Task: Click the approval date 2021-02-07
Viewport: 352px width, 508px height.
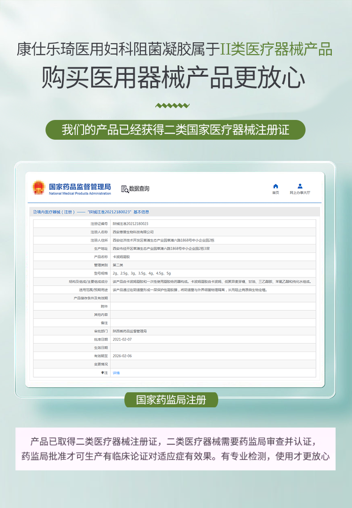Action: pos(122,339)
